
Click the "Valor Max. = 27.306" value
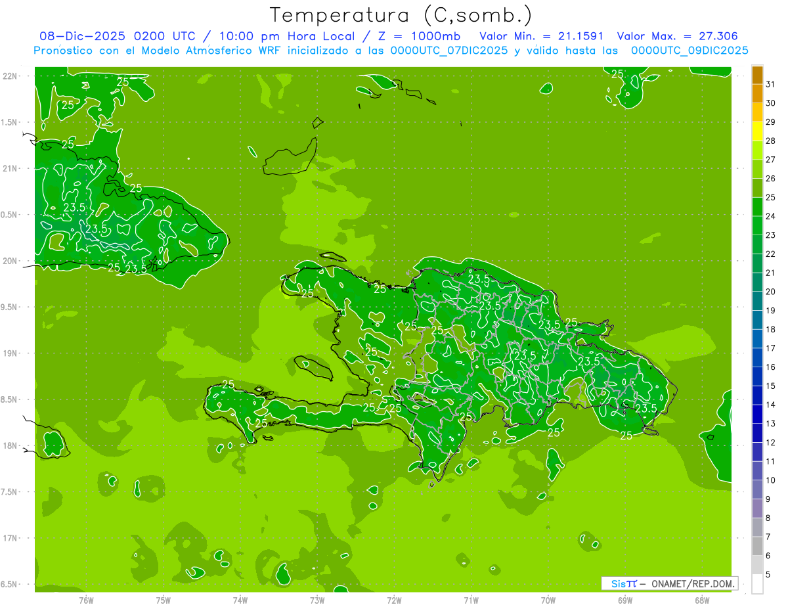pos(677,36)
